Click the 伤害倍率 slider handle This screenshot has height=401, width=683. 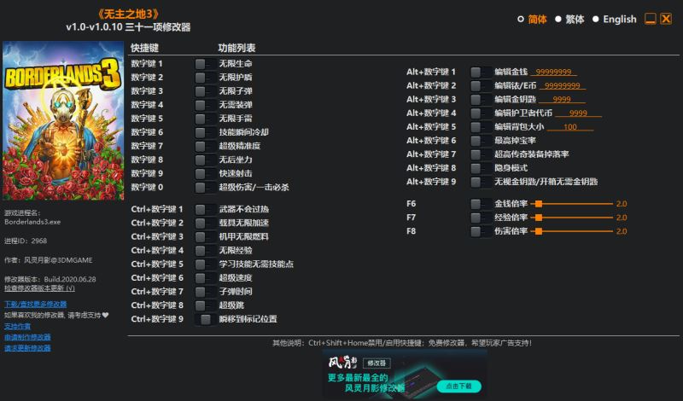[x=539, y=231]
